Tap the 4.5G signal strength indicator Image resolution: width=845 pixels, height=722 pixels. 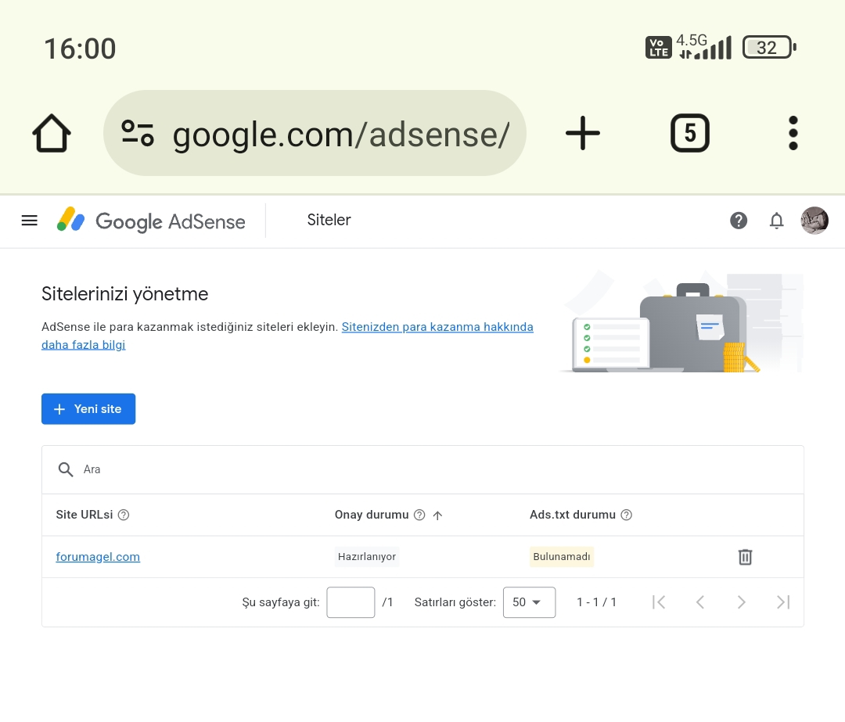click(x=704, y=47)
